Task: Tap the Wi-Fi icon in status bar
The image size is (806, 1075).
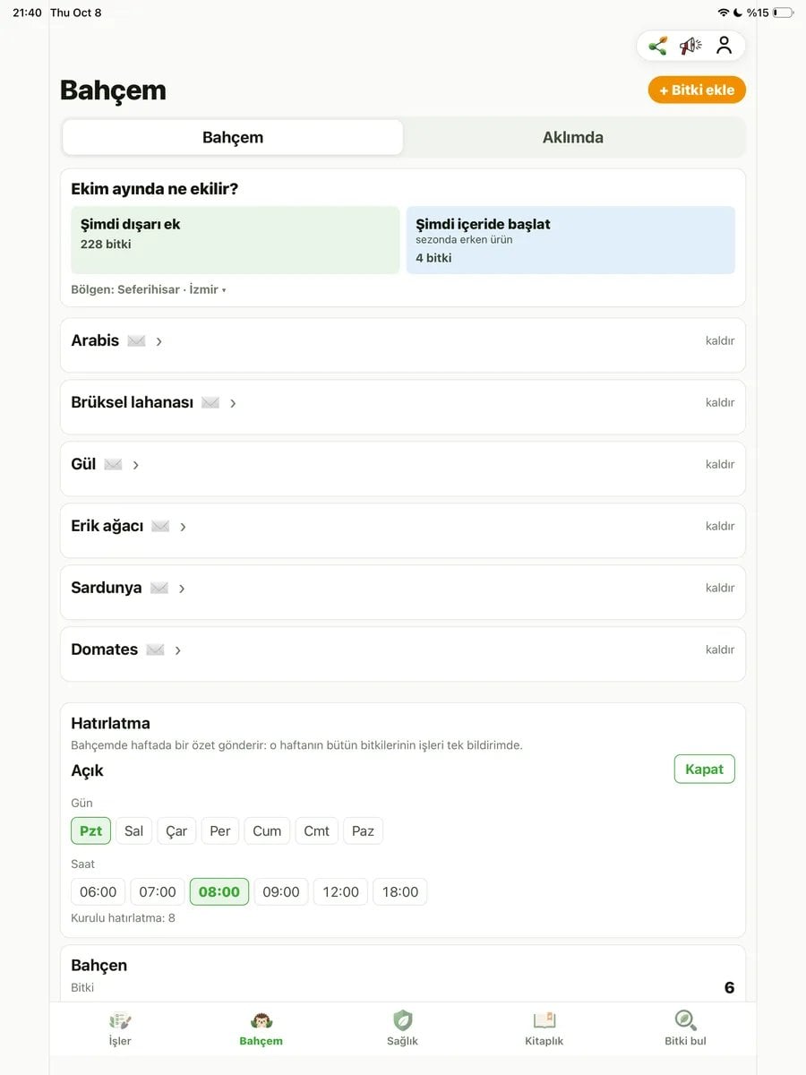Action: point(724,13)
